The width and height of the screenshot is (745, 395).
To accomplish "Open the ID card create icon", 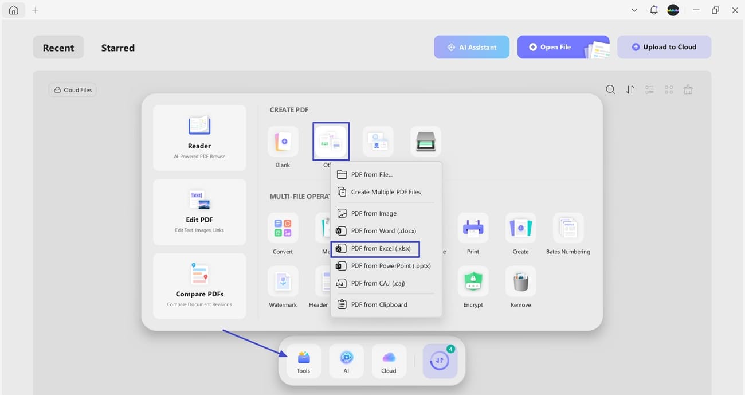I will click(378, 142).
